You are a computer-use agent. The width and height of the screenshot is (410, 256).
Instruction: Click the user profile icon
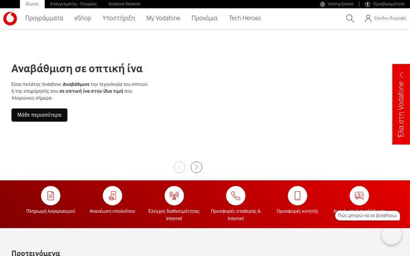click(368, 18)
